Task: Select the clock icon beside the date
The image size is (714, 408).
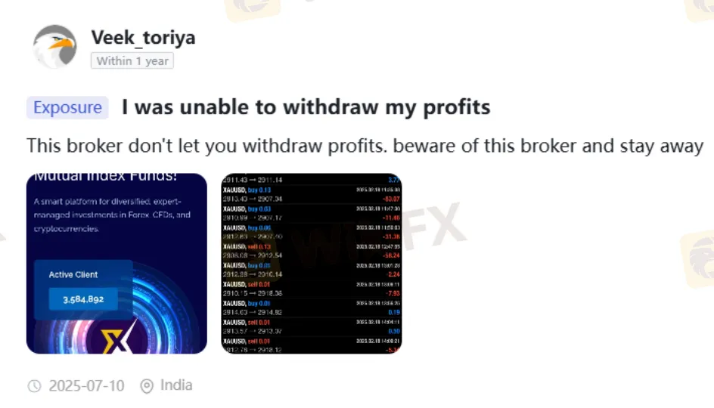Action: [34, 386]
